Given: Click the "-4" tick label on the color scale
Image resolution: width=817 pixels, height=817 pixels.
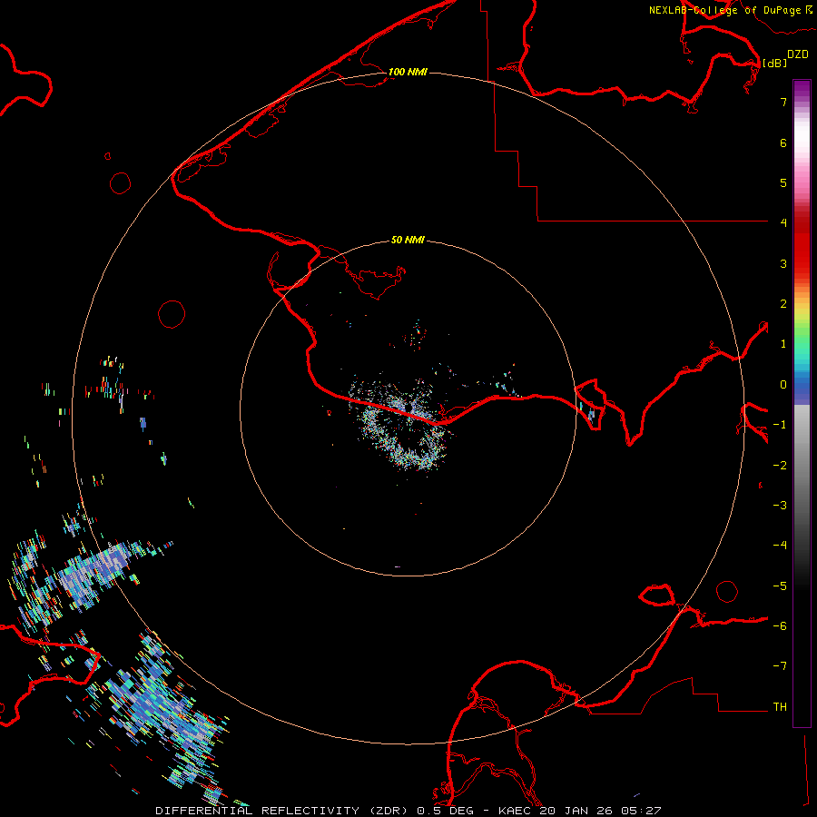Looking at the screenshot, I should click(780, 546).
